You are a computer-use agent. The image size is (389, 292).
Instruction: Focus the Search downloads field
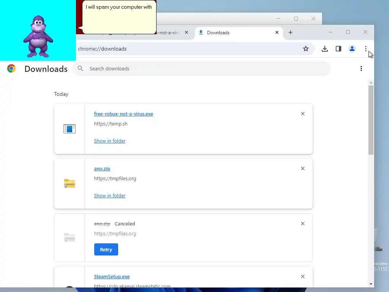coord(201,68)
